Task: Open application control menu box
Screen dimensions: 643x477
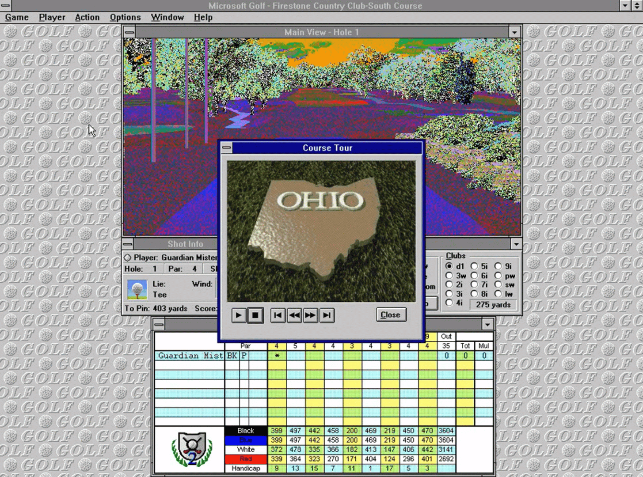Action: (5, 5)
